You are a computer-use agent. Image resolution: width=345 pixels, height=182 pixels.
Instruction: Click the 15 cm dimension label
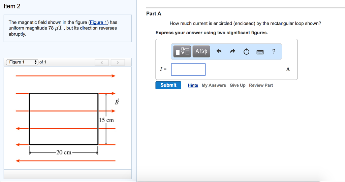click(106, 120)
